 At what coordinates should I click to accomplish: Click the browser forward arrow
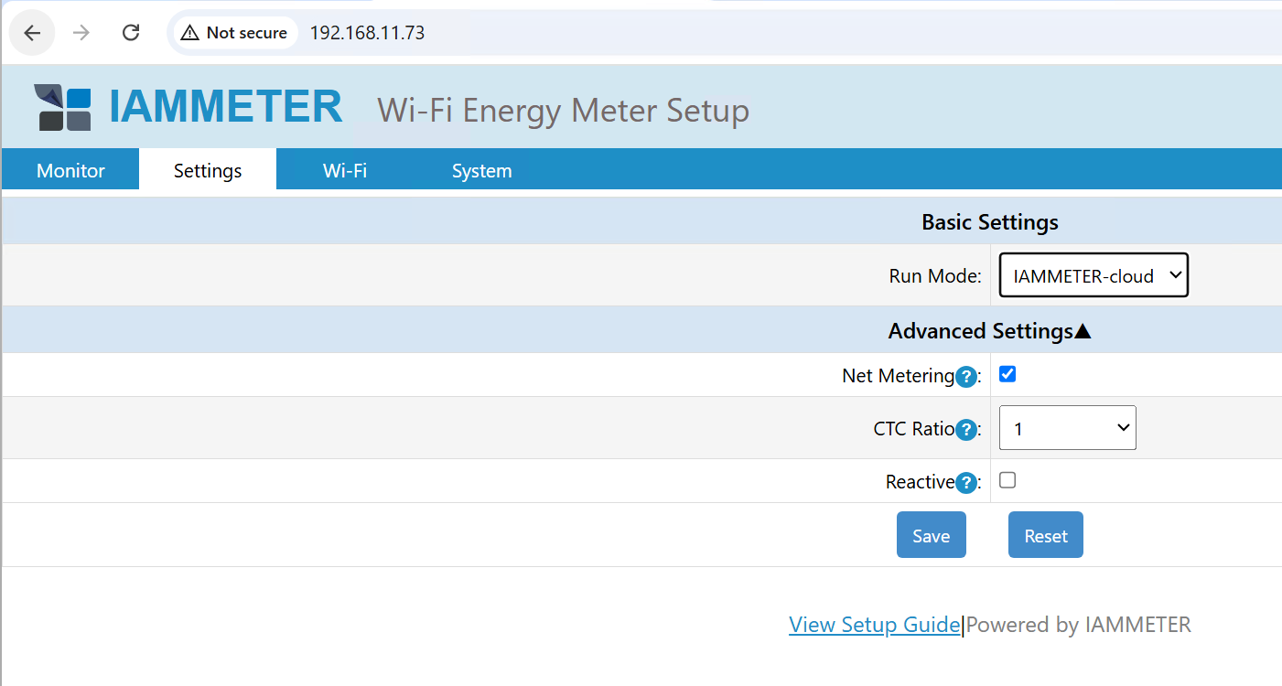coord(81,33)
